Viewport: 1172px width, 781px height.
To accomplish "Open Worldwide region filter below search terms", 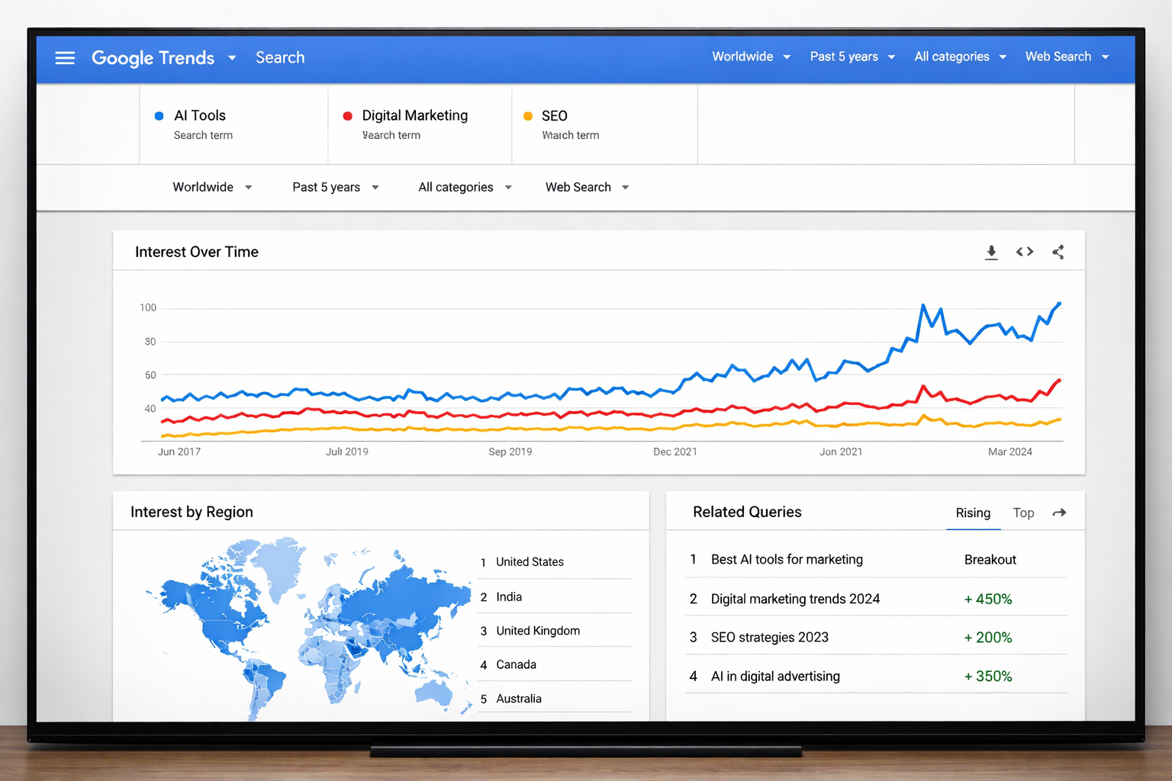I will (211, 188).
